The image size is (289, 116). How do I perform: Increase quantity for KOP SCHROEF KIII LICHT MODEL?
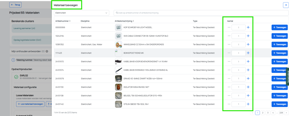click(248, 27)
